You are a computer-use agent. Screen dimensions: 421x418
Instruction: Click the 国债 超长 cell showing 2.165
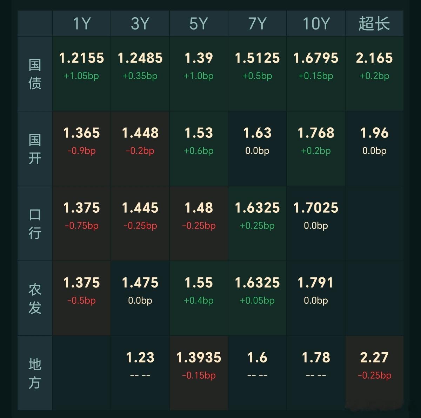(374, 74)
